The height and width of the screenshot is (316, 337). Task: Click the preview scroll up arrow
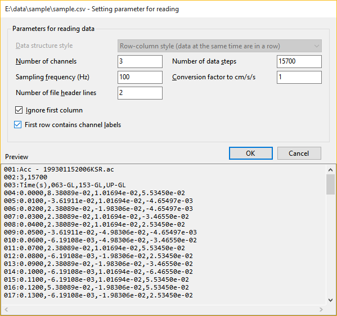point(331,170)
